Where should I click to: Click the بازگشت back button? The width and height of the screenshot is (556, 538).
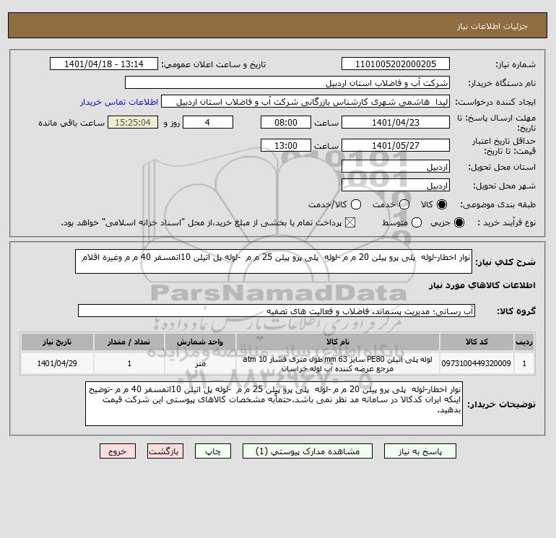coord(165,451)
